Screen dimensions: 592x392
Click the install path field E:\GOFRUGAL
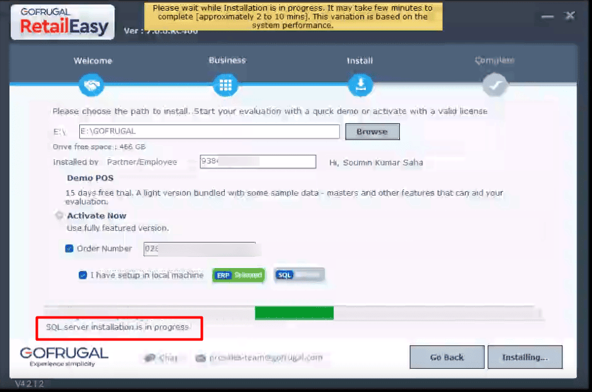pos(210,132)
